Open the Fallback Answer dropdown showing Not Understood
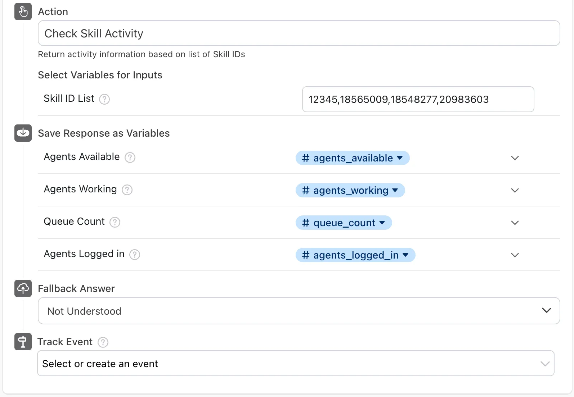Viewport: 574px width, 397px height. point(299,311)
